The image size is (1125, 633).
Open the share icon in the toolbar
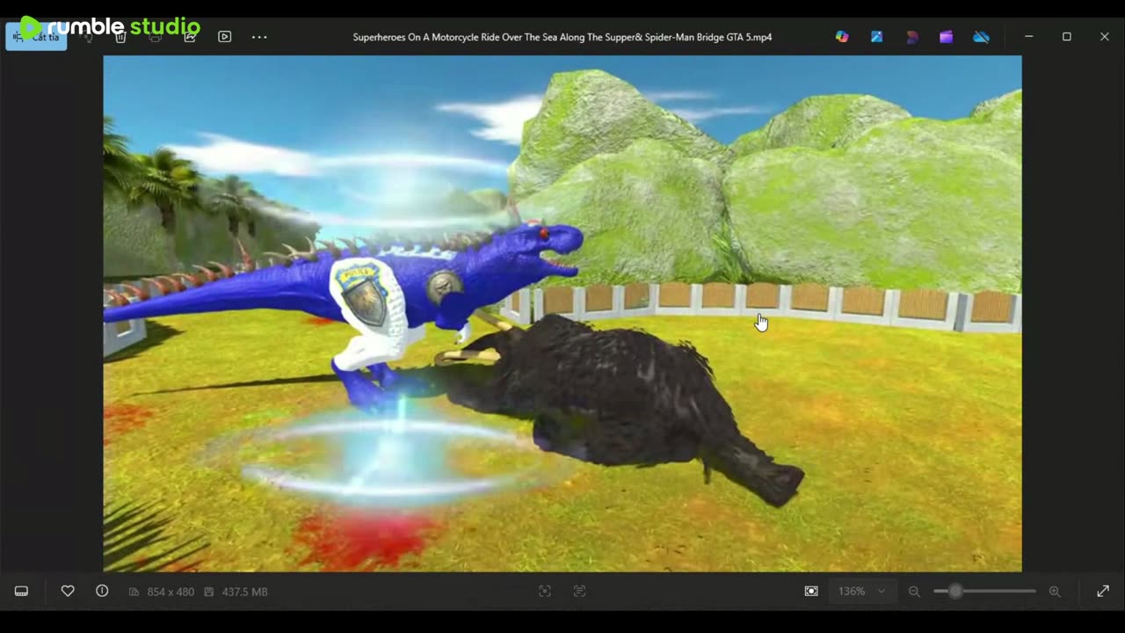click(190, 37)
